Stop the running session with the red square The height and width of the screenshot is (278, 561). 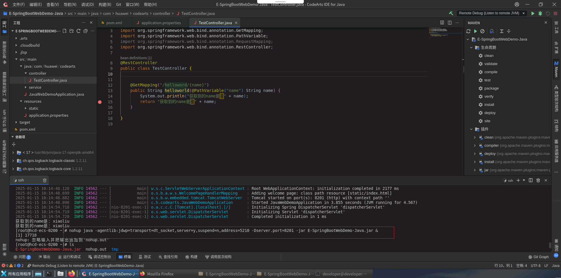click(555, 13)
